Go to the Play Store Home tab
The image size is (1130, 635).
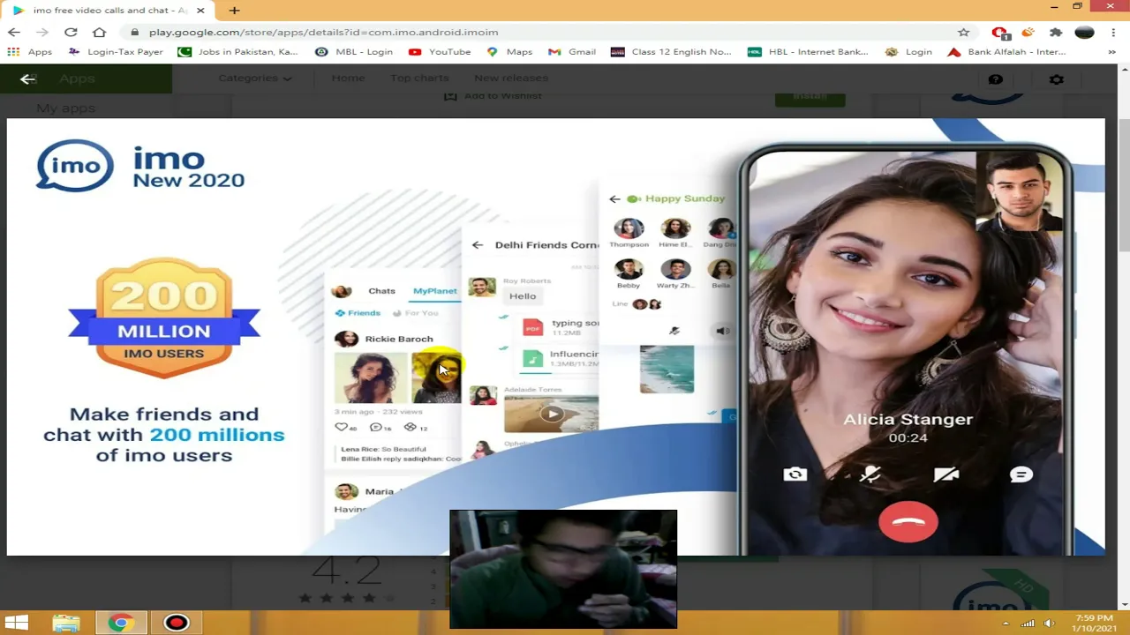coord(348,78)
